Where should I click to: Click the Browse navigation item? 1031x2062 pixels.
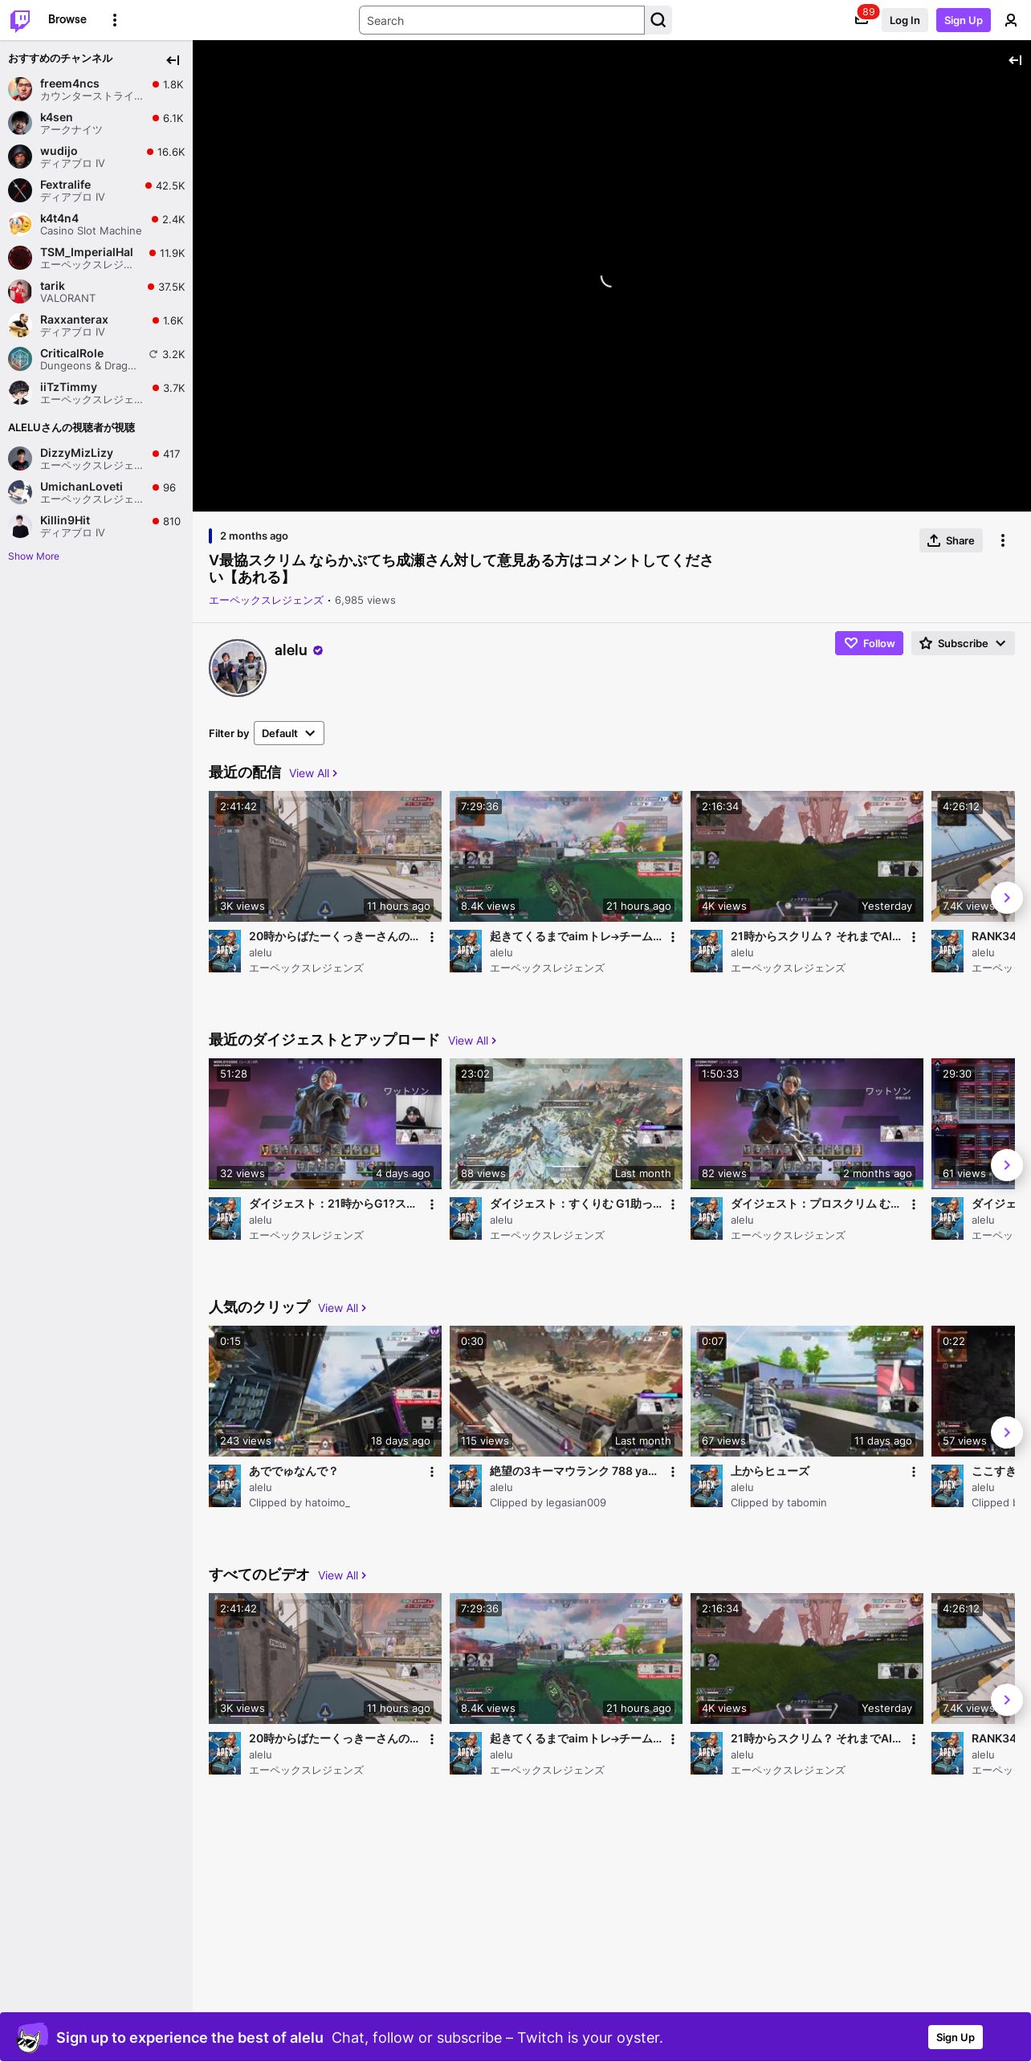tap(67, 19)
